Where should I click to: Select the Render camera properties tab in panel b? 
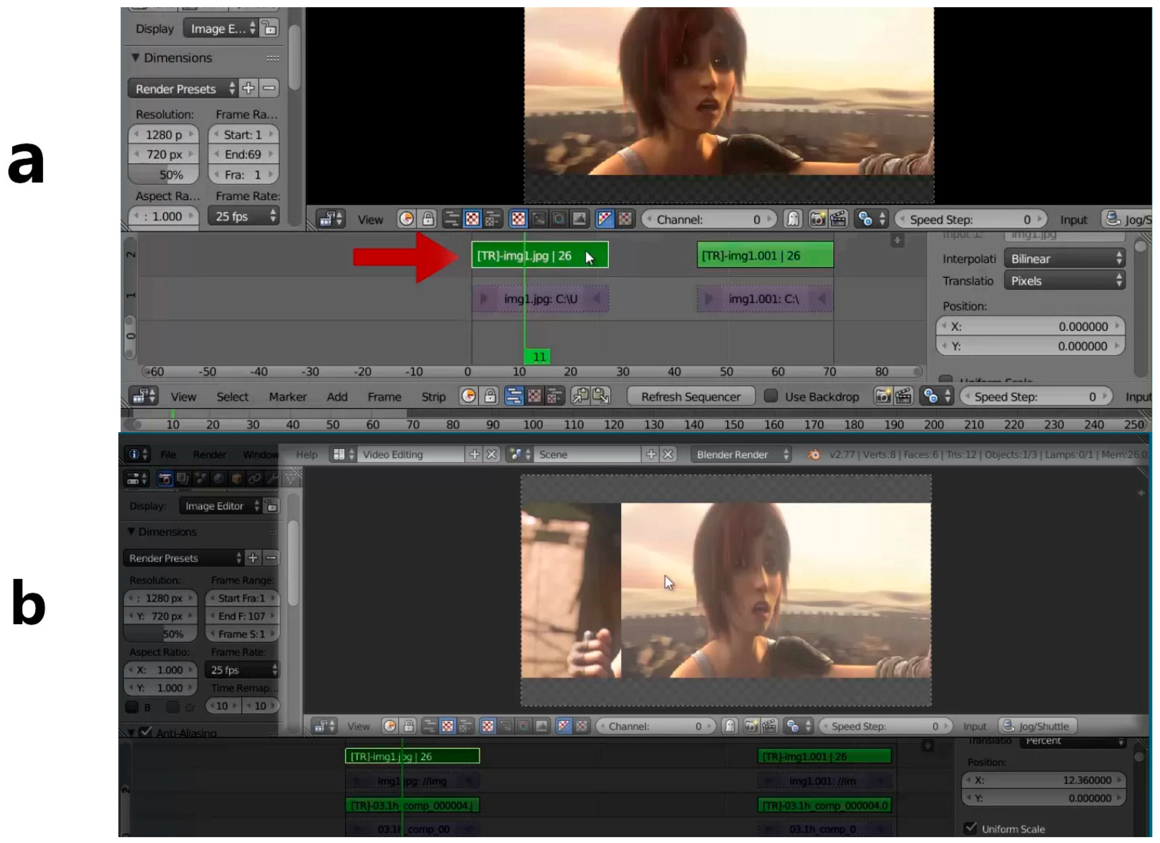tap(165, 479)
